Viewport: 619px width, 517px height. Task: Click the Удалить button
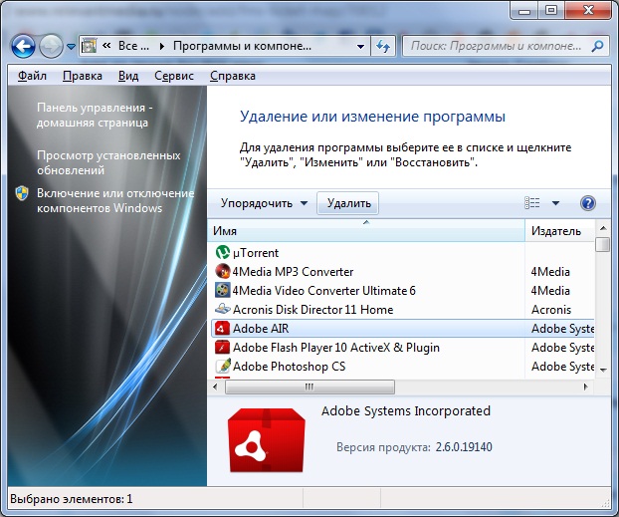(348, 203)
